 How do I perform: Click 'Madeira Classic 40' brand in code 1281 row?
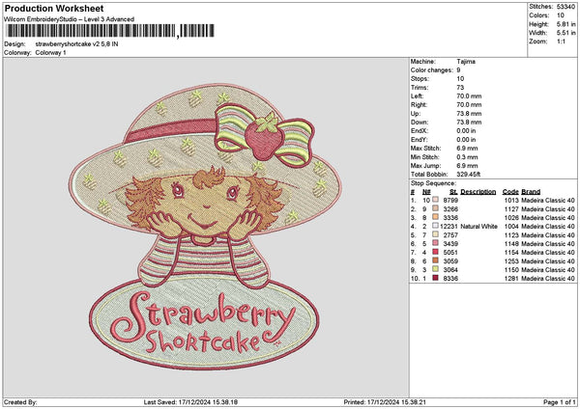click(548, 279)
